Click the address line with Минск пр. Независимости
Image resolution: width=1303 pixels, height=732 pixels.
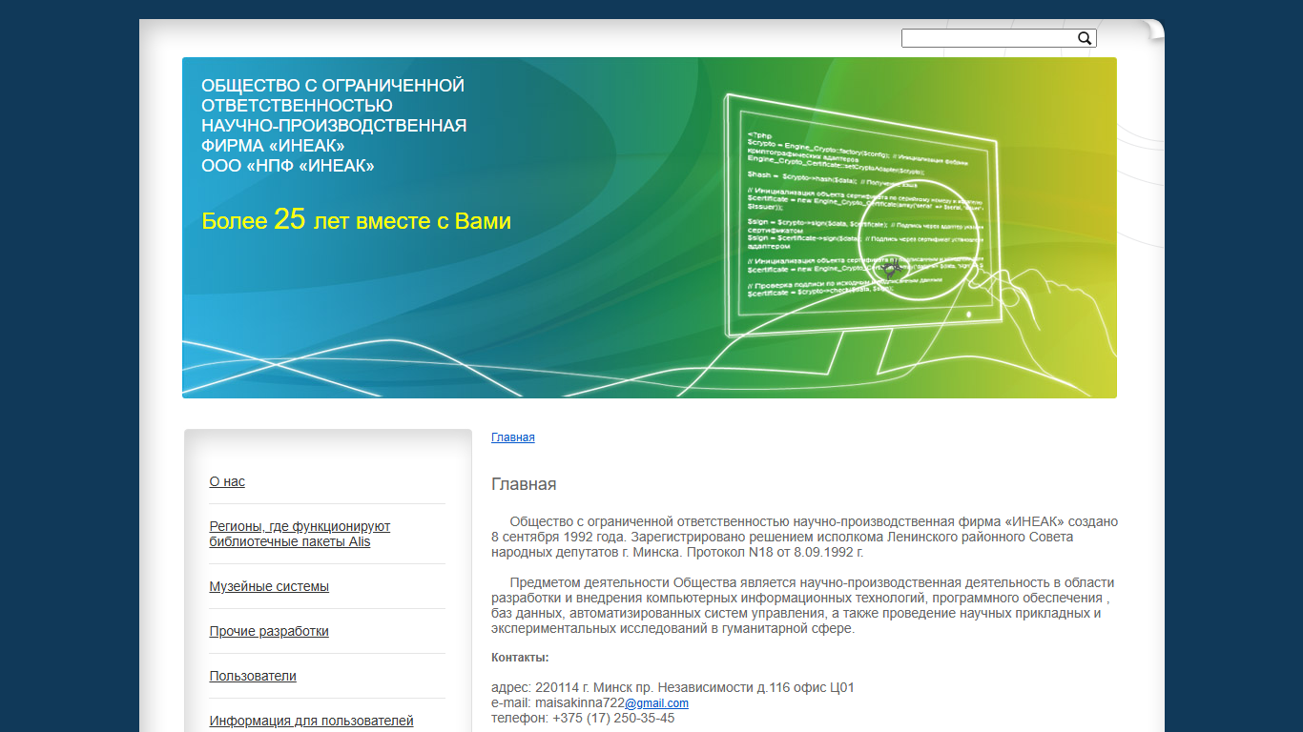click(672, 688)
